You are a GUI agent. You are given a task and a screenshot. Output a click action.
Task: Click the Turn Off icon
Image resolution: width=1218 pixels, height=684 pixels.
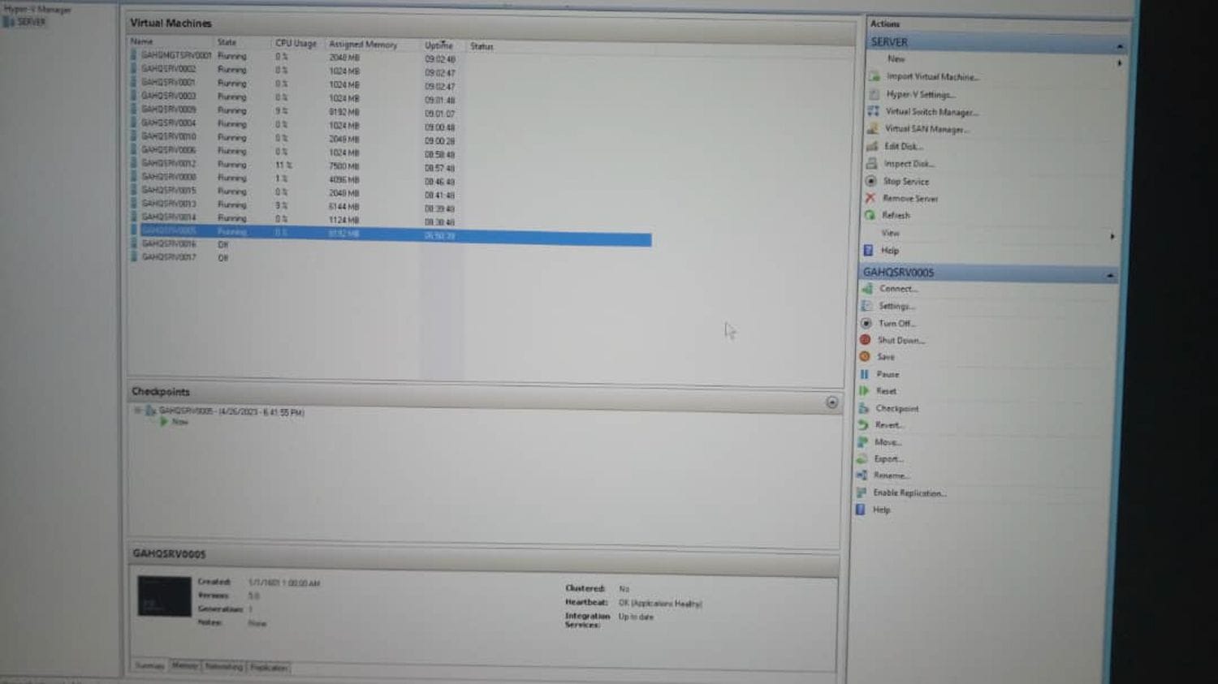tap(866, 323)
